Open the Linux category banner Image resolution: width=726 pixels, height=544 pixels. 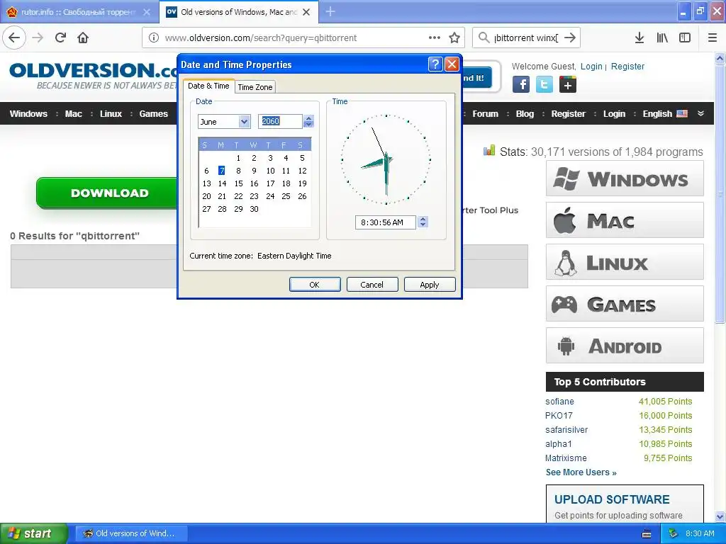tap(625, 262)
